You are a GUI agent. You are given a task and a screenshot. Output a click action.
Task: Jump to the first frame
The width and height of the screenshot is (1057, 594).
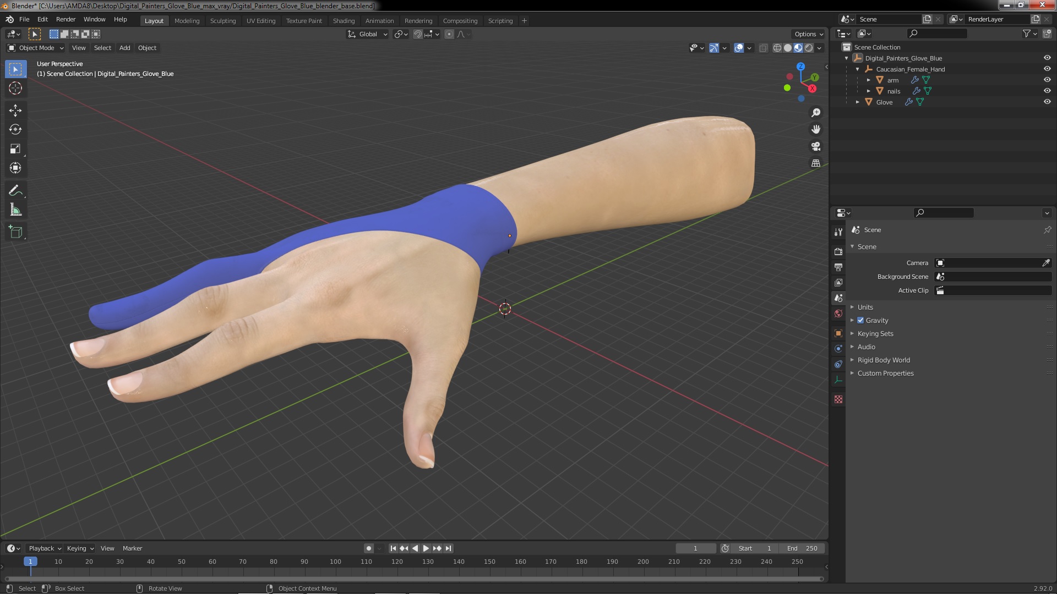[393, 548]
